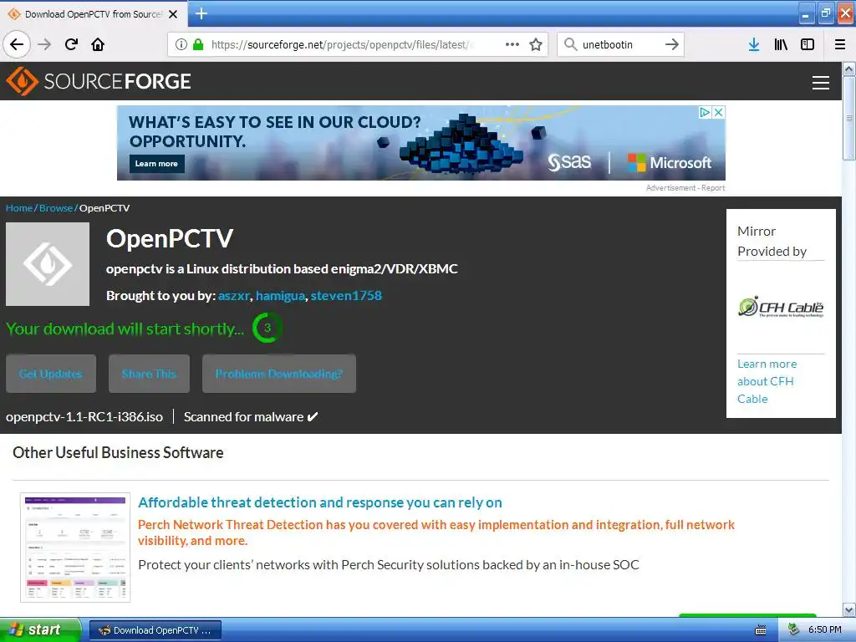Click the Perch dashboard thumbnail
The height and width of the screenshot is (642, 856).
[75, 548]
